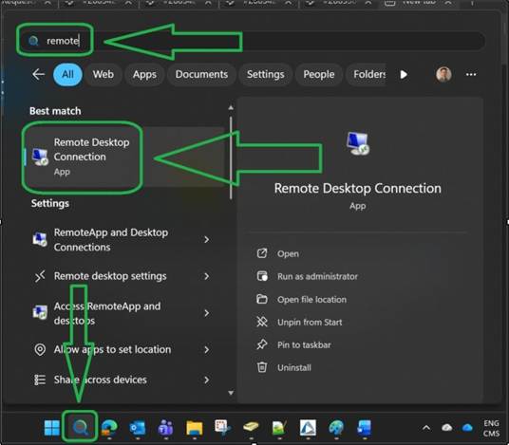
Task: Select the Settings filter tab
Action: coord(265,74)
